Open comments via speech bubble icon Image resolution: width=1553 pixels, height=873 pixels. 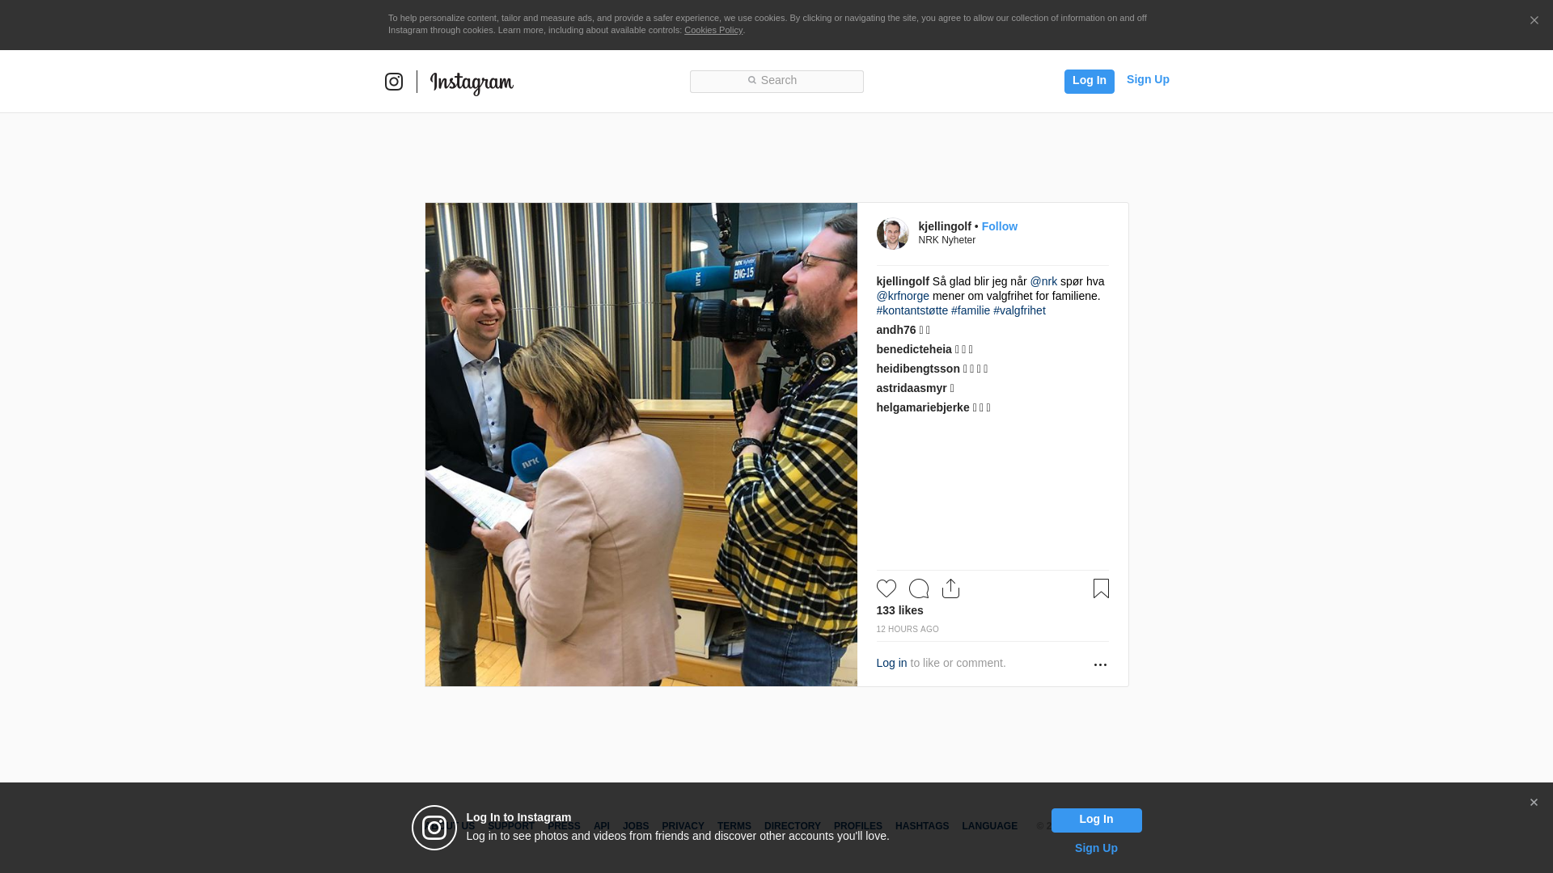pyautogui.click(x=918, y=588)
